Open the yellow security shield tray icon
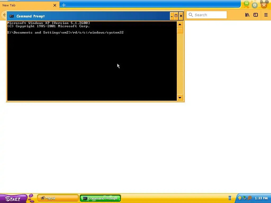This screenshot has width=271, height=203. point(240,198)
